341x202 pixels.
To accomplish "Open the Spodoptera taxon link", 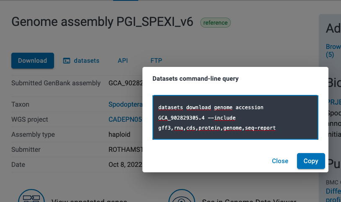I will [125, 104].
